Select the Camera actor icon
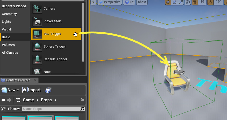 pyautogui.click(x=37, y=9)
